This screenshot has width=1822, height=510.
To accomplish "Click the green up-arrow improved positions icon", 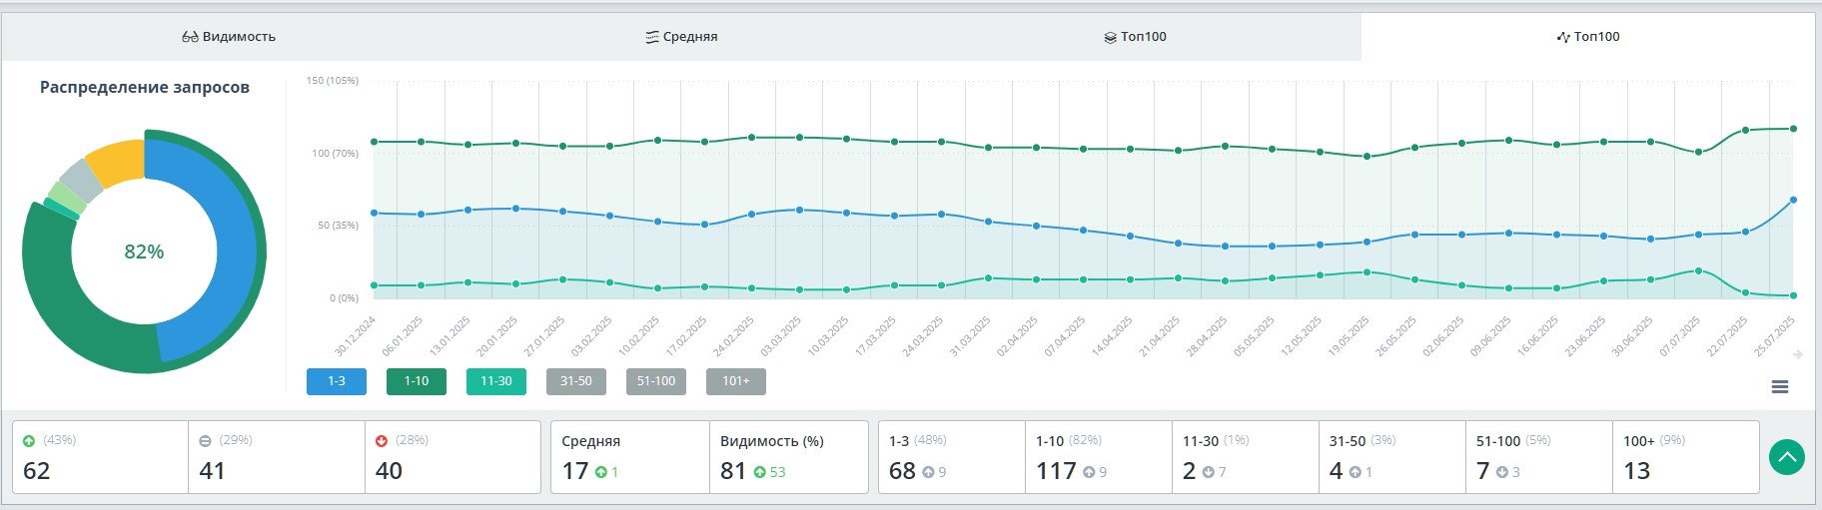I will (29, 440).
